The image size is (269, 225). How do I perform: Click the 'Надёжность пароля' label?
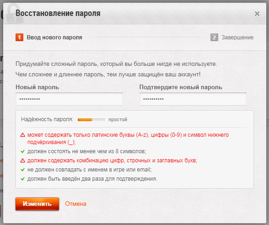coord(47,119)
